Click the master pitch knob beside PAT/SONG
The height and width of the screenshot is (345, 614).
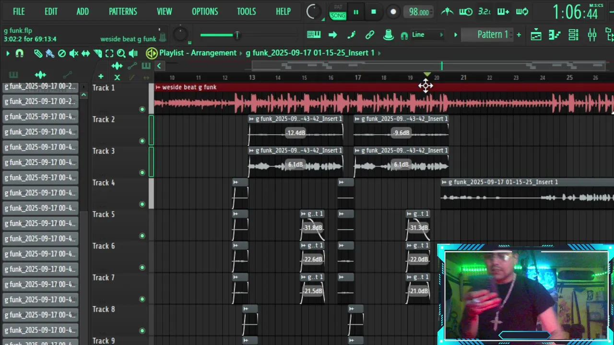pos(313,12)
